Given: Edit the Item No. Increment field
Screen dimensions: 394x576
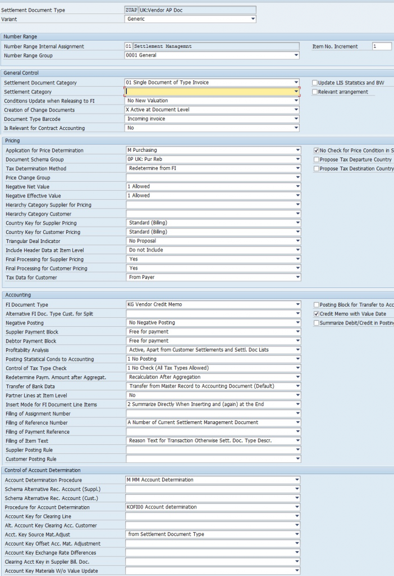Looking at the screenshot, I should point(382,46).
